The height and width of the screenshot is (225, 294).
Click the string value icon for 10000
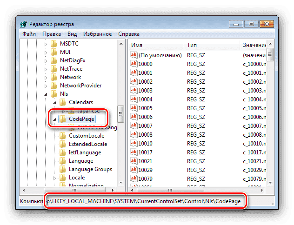click(134, 63)
